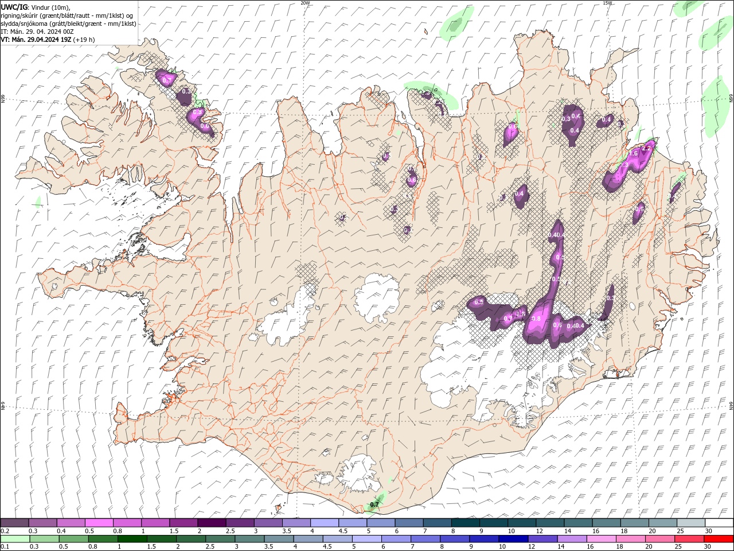This screenshot has width=734, height=551.
Task: Click the light lavender top-row swatch labeled 4
Action: pyautogui.click(x=325, y=522)
